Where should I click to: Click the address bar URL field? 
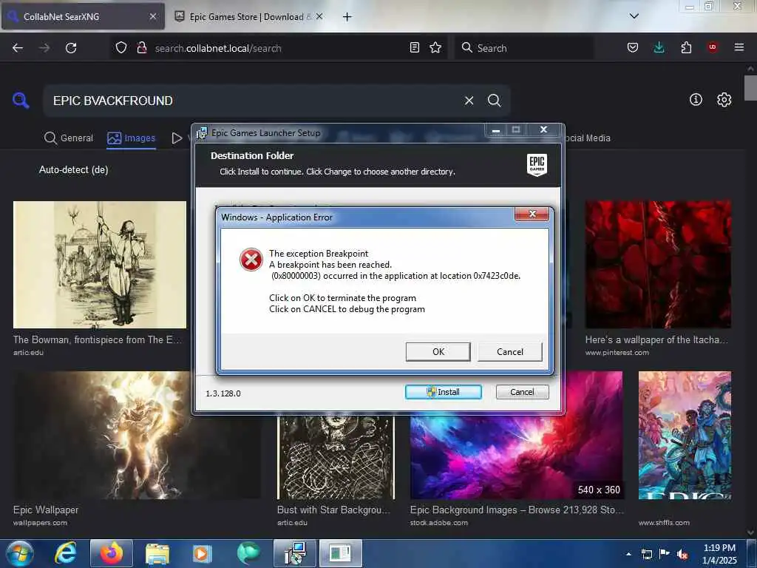[280, 48]
